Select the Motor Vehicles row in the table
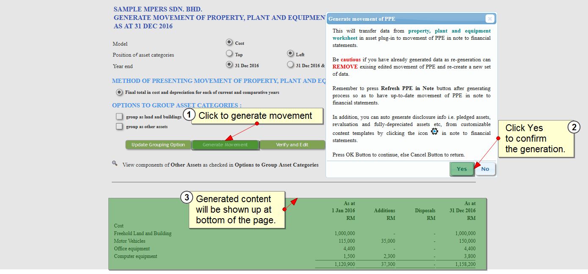This screenshot has width=588, height=274. point(130,241)
